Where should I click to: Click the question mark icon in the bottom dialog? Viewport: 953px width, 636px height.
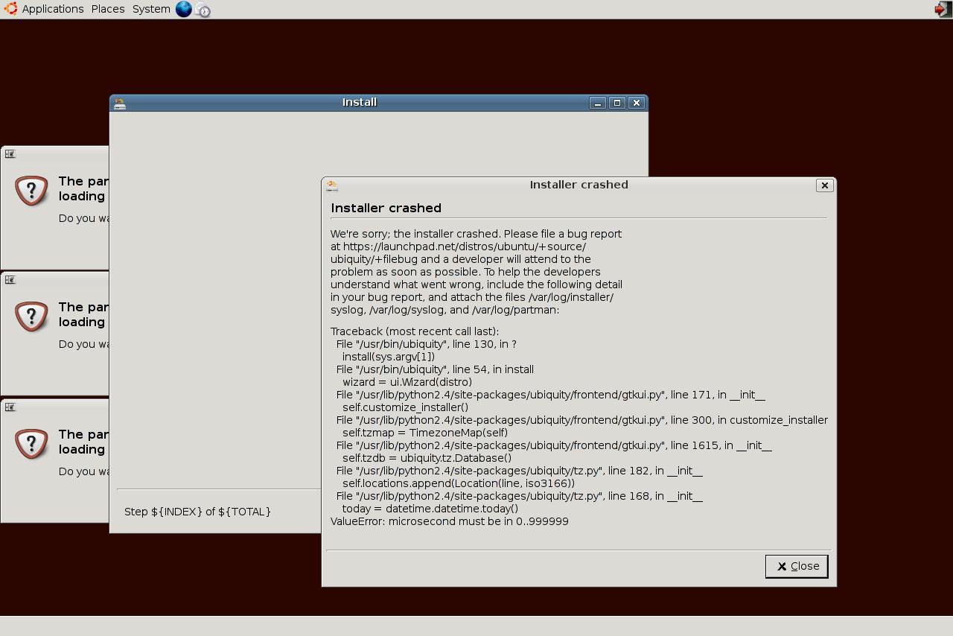(31, 445)
